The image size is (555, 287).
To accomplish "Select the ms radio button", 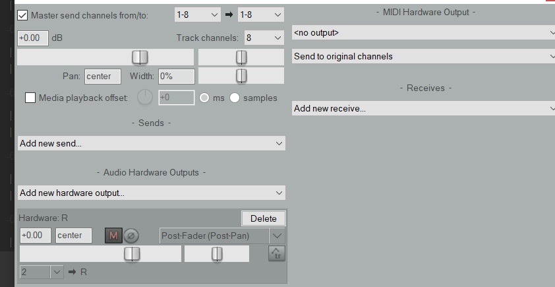I will point(204,98).
